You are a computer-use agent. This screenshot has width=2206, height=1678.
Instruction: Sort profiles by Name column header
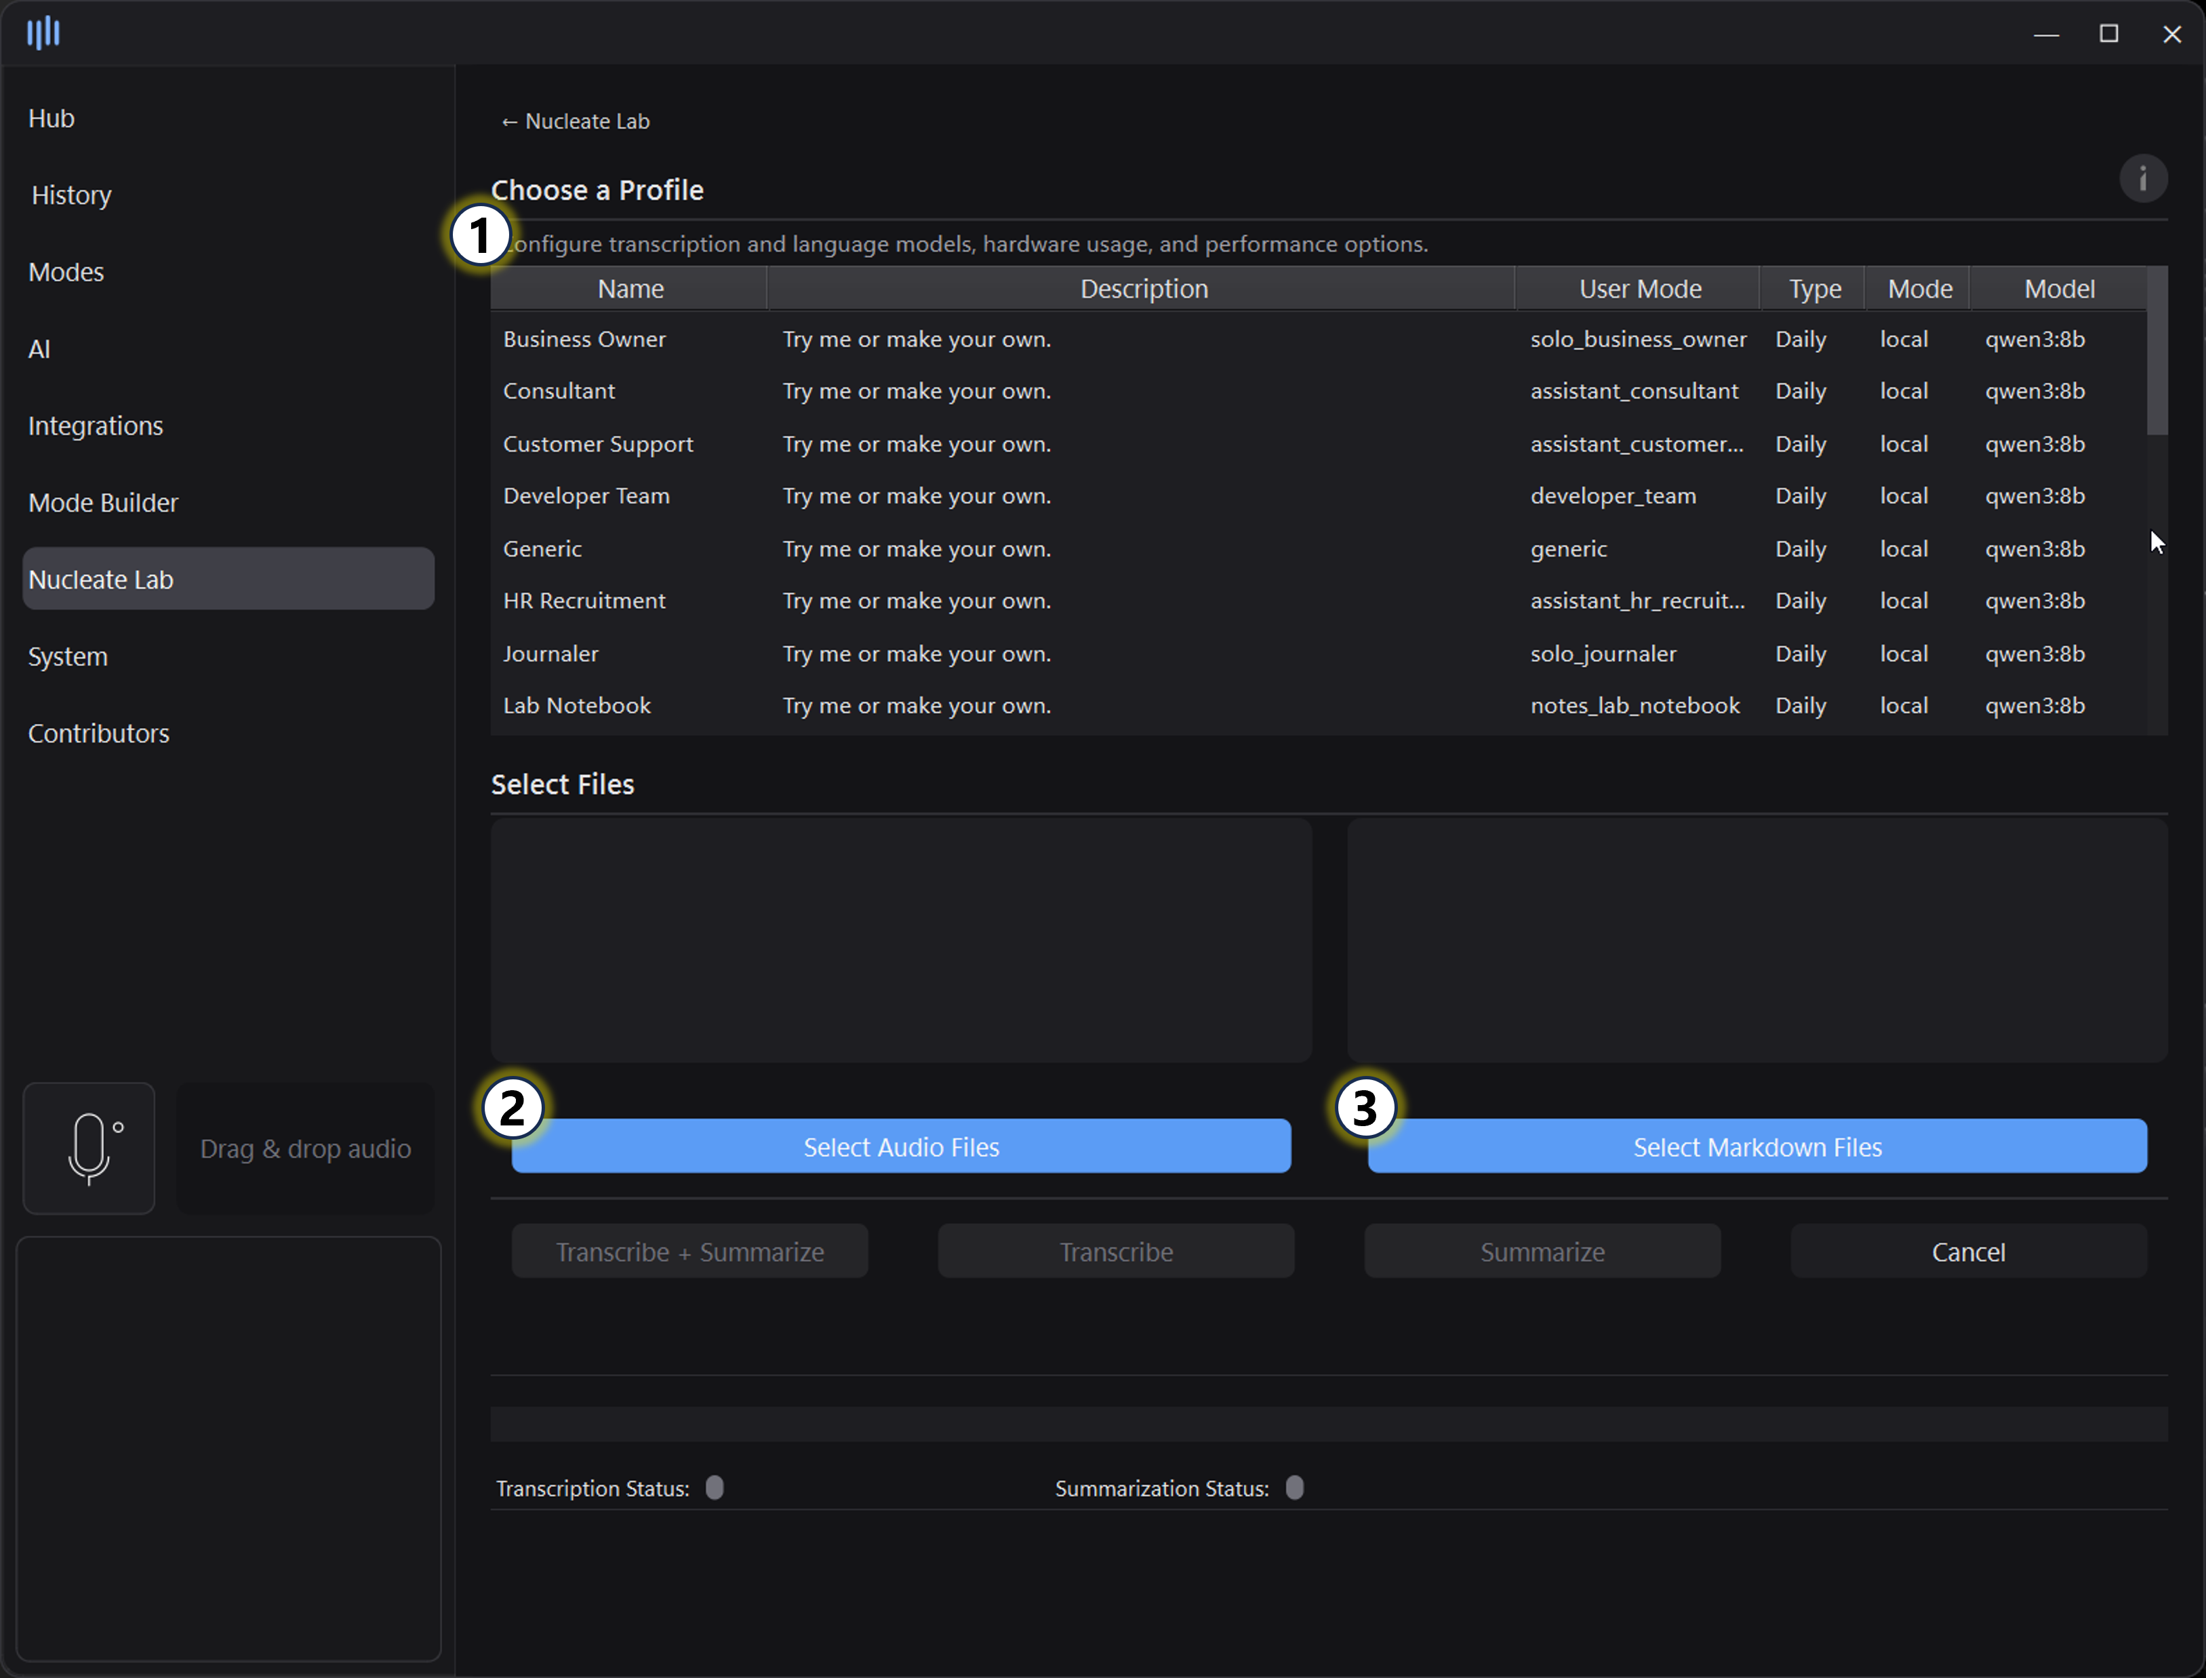[x=630, y=289]
